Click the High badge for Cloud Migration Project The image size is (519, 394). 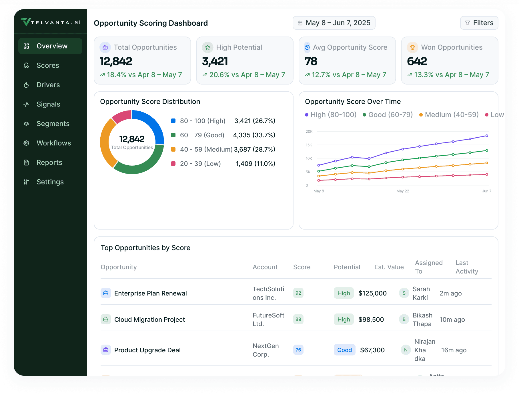[344, 319]
